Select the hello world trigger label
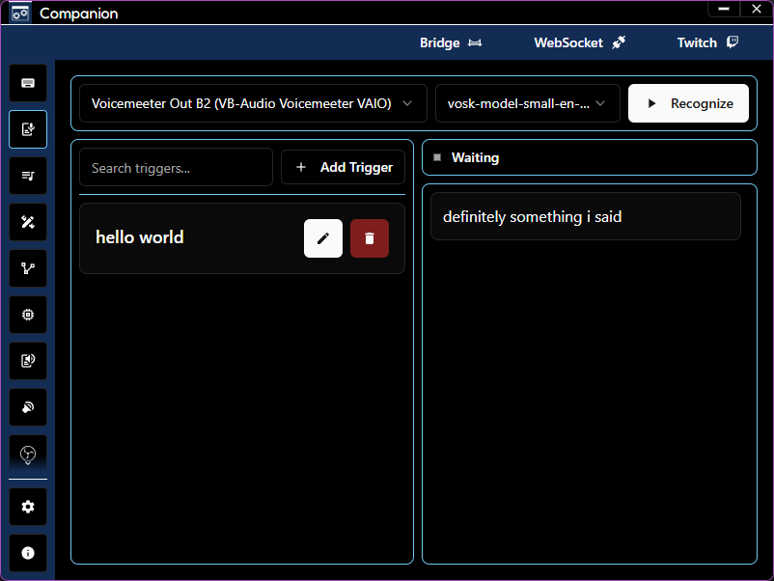The image size is (774, 581). tap(140, 237)
